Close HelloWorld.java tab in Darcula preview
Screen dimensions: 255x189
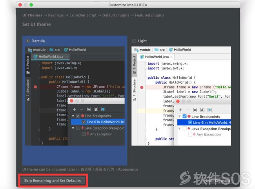67,57
